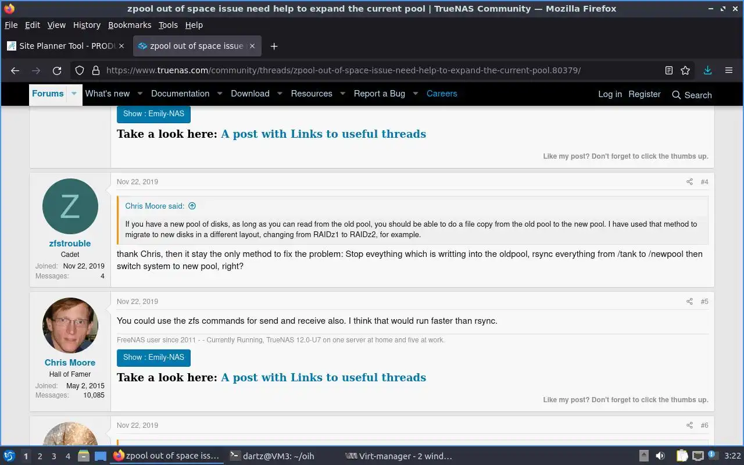The image size is (744, 465).
Task: Expand the Report a Bug dropdown arrow
Action: pyautogui.click(x=416, y=94)
